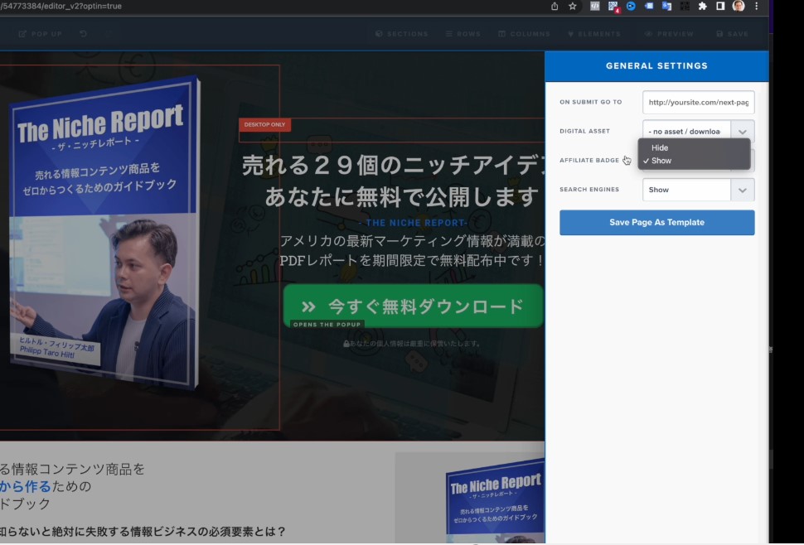Image resolution: width=804 pixels, height=545 pixels.
Task: Click the 売れる２９個のニッチアイデア headline
Action: point(393,166)
